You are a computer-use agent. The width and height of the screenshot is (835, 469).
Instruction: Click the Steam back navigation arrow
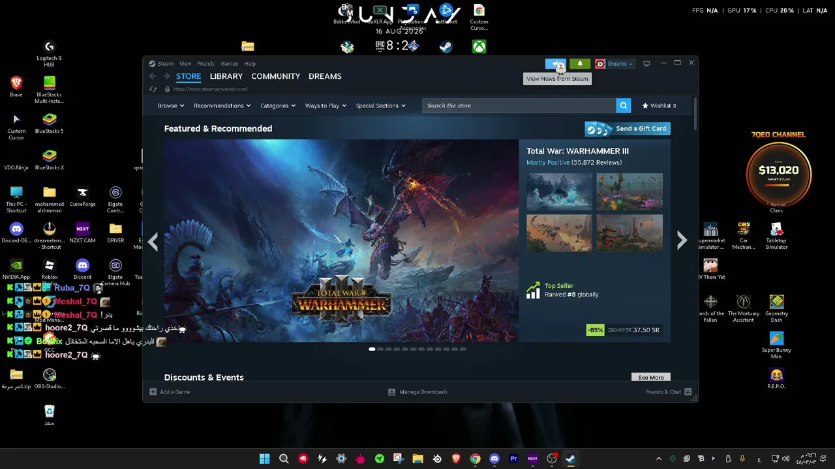click(153, 76)
